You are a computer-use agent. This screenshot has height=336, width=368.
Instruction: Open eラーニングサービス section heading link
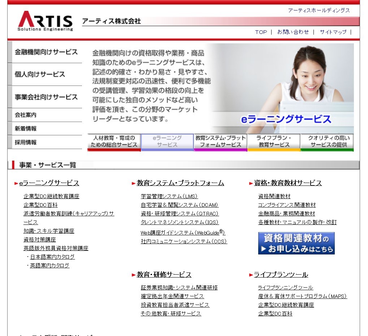click(49, 183)
